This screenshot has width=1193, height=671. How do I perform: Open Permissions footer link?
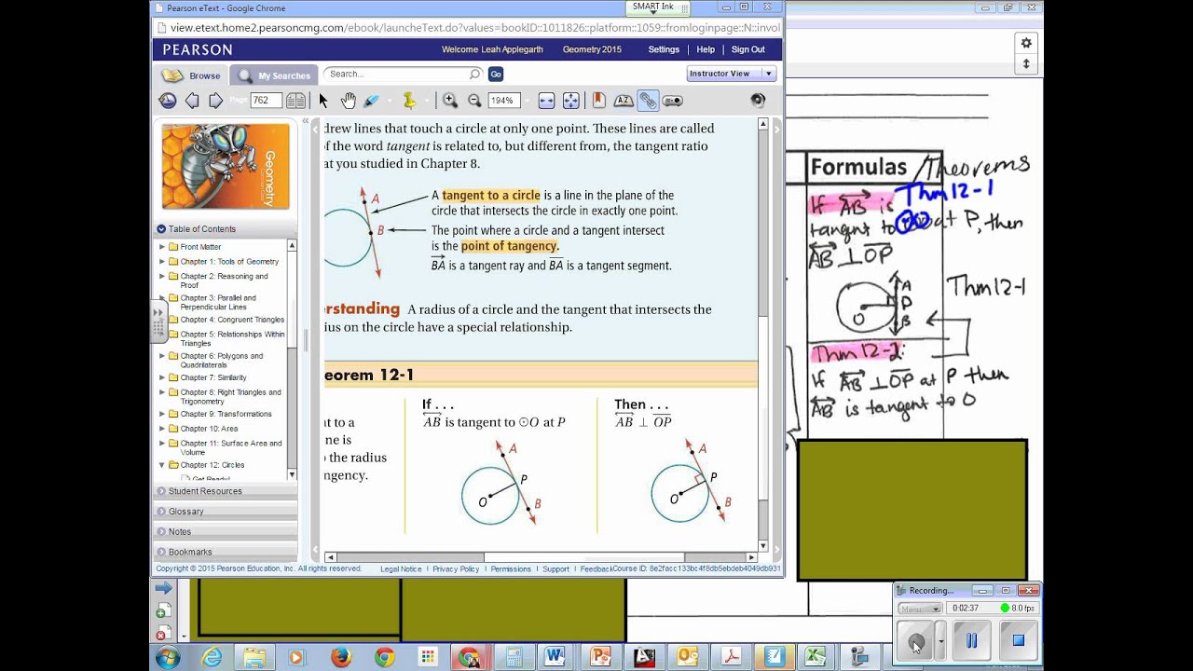point(511,568)
